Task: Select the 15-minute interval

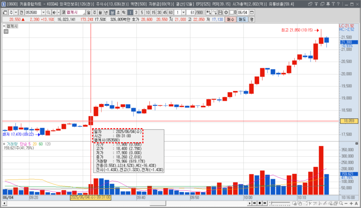Action: pyautogui.click(x=153, y=13)
